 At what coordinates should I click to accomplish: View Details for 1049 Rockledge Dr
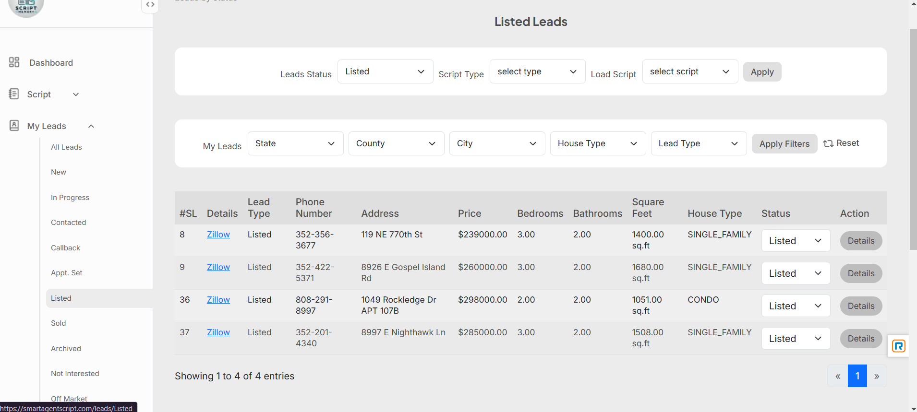point(861,306)
